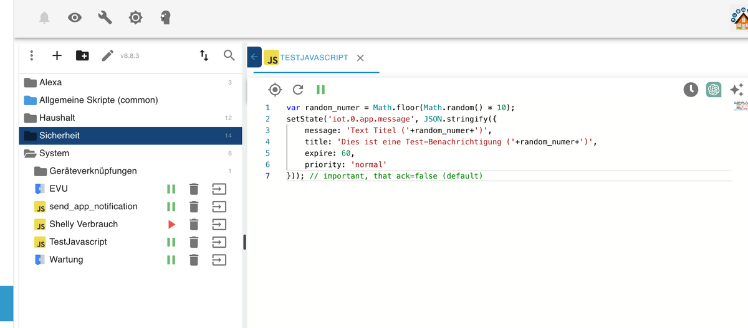The width and height of the screenshot is (748, 328).
Task: Add new script with the plus icon
Action: (x=57, y=55)
